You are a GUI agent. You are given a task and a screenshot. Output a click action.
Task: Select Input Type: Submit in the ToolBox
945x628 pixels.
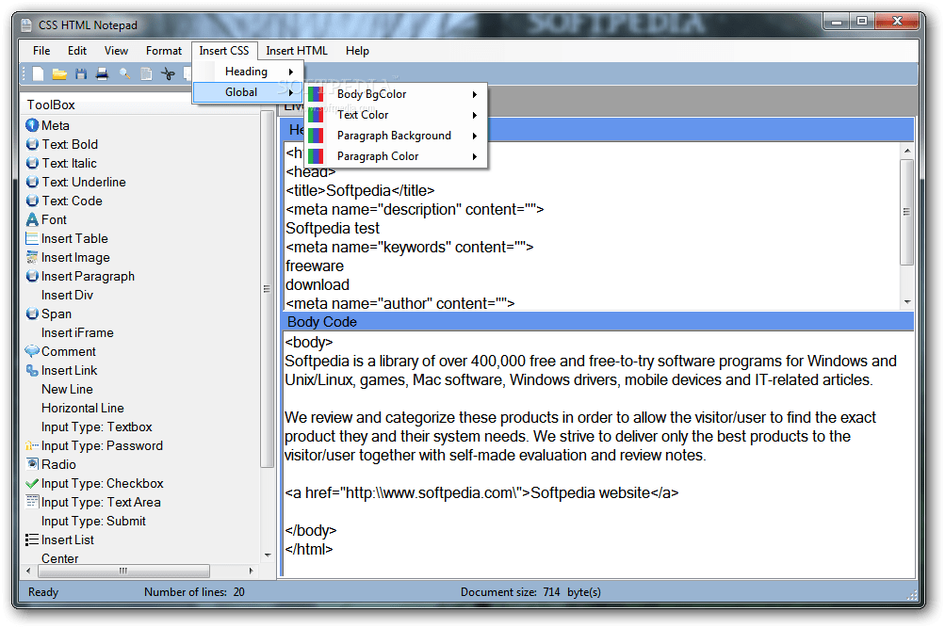[93, 521]
